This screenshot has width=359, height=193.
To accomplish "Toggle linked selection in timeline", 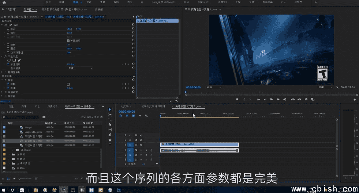I will tap(134, 116).
